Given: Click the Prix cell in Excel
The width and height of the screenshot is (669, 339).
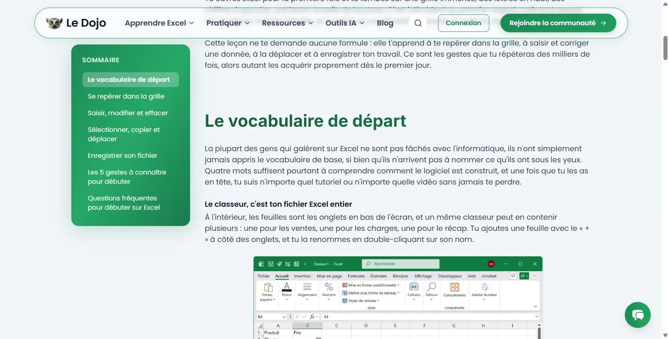Looking at the screenshot, I should pyautogui.click(x=307, y=333).
